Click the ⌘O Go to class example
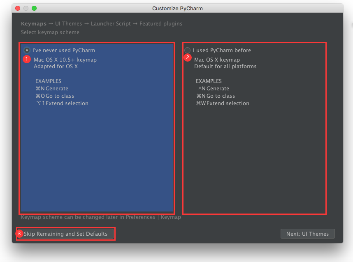Image resolution: width=353 pixels, height=262 pixels. click(x=55, y=96)
